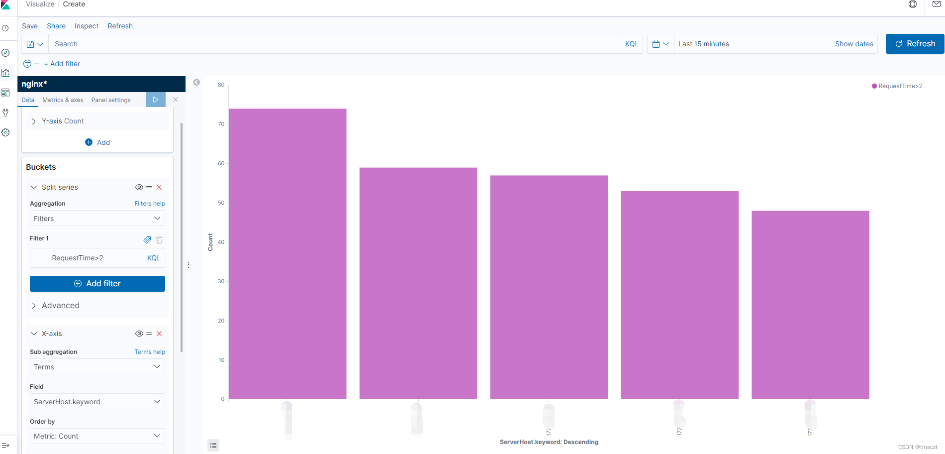Click Filter 1 RequestTime>2 input

(x=87, y=258)
